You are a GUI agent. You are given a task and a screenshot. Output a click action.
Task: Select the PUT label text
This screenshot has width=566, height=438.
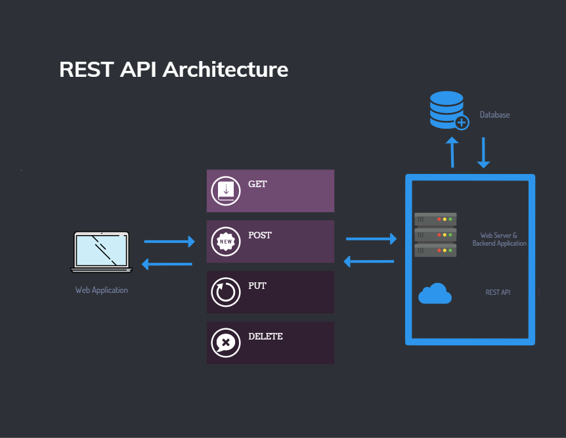(257, 286)
